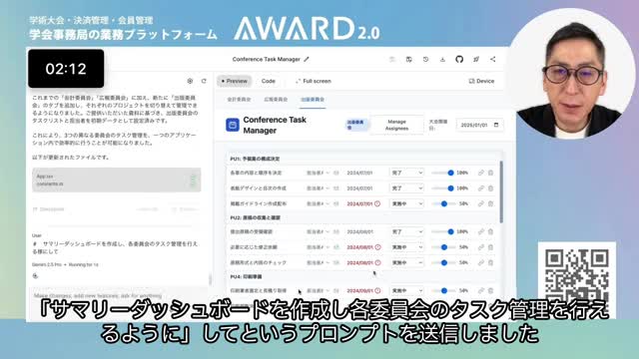Click the task list vertical scrollbar
The height and width of the screenshot is (359, 639).
tap(501, 191)
